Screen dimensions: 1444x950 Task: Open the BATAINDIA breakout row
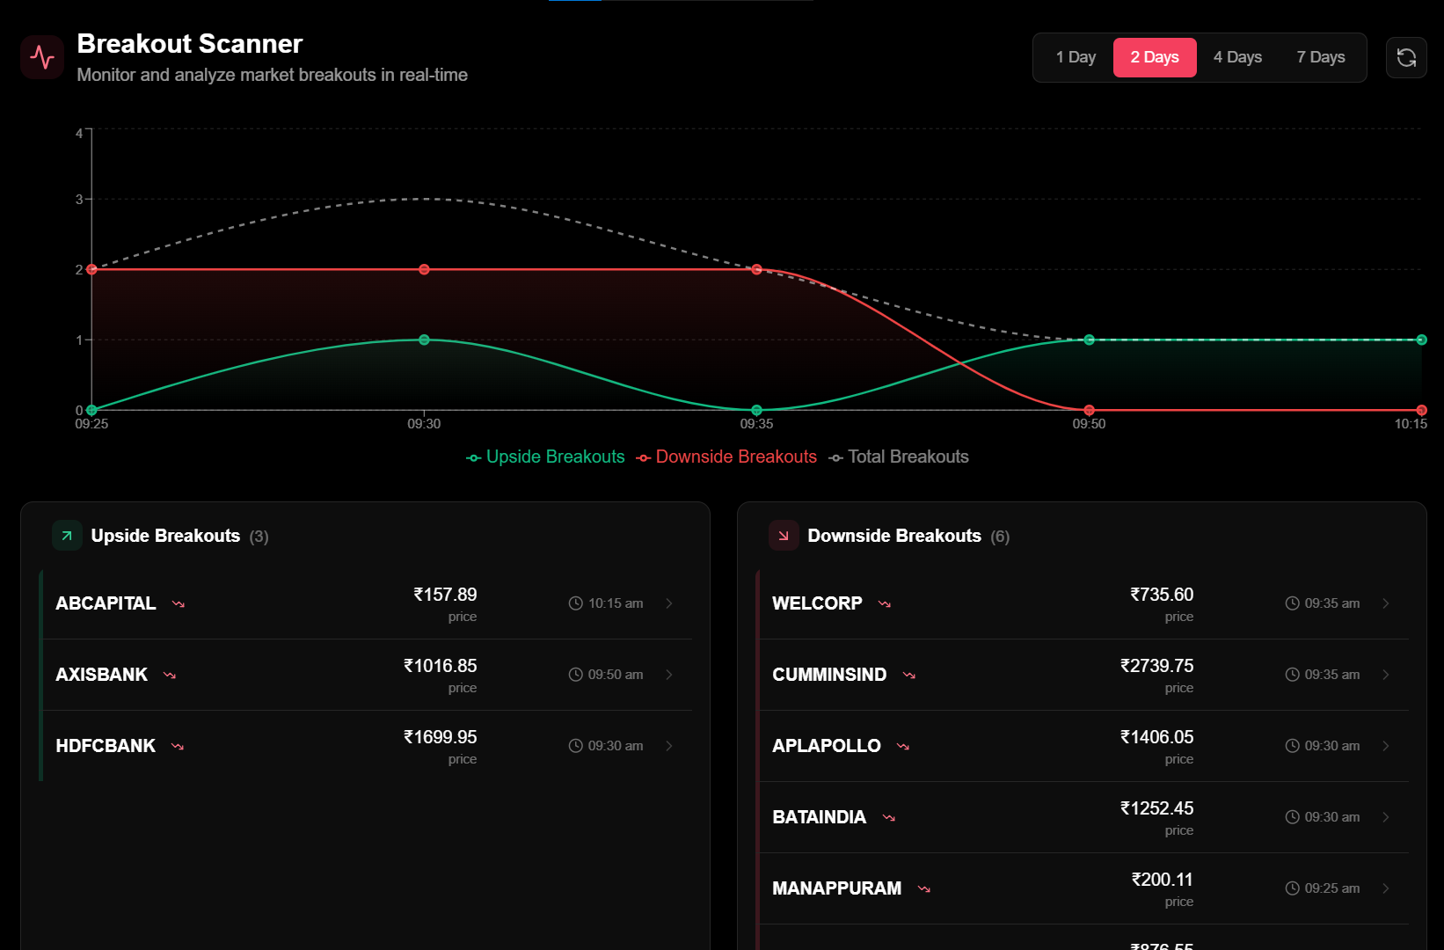click(1083, 817)
